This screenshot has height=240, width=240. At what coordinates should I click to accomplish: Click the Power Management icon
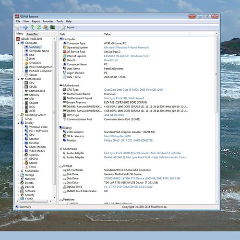coord(26,67)
